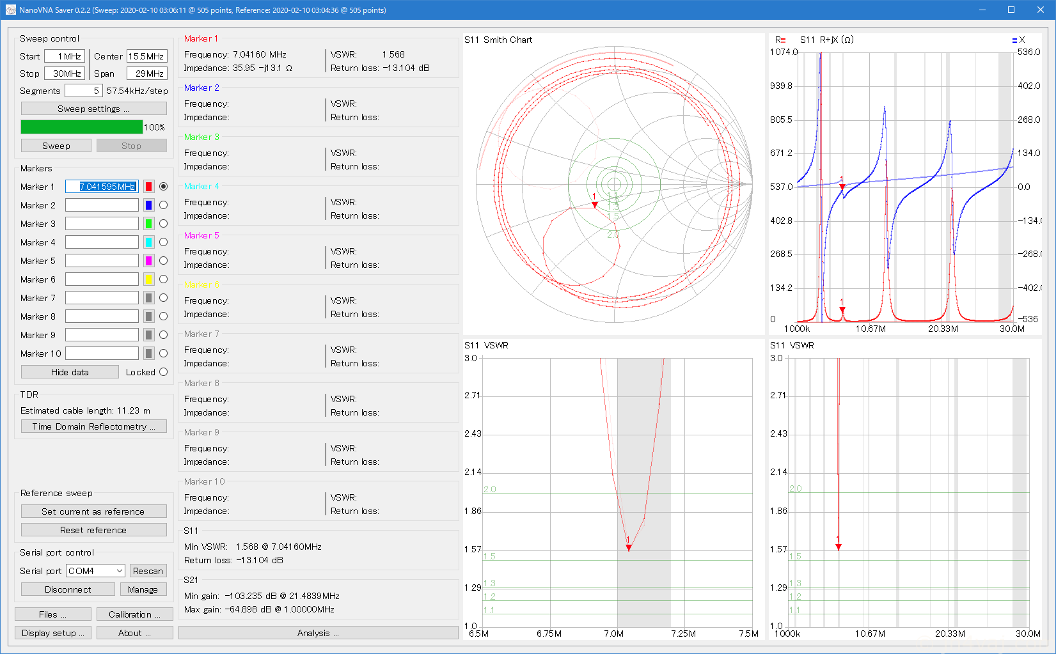The width and height of the screenshot is (1056, 654).
Task: Edit the Start frequency field
Action: pyautogui.click(x=65, y=56)
